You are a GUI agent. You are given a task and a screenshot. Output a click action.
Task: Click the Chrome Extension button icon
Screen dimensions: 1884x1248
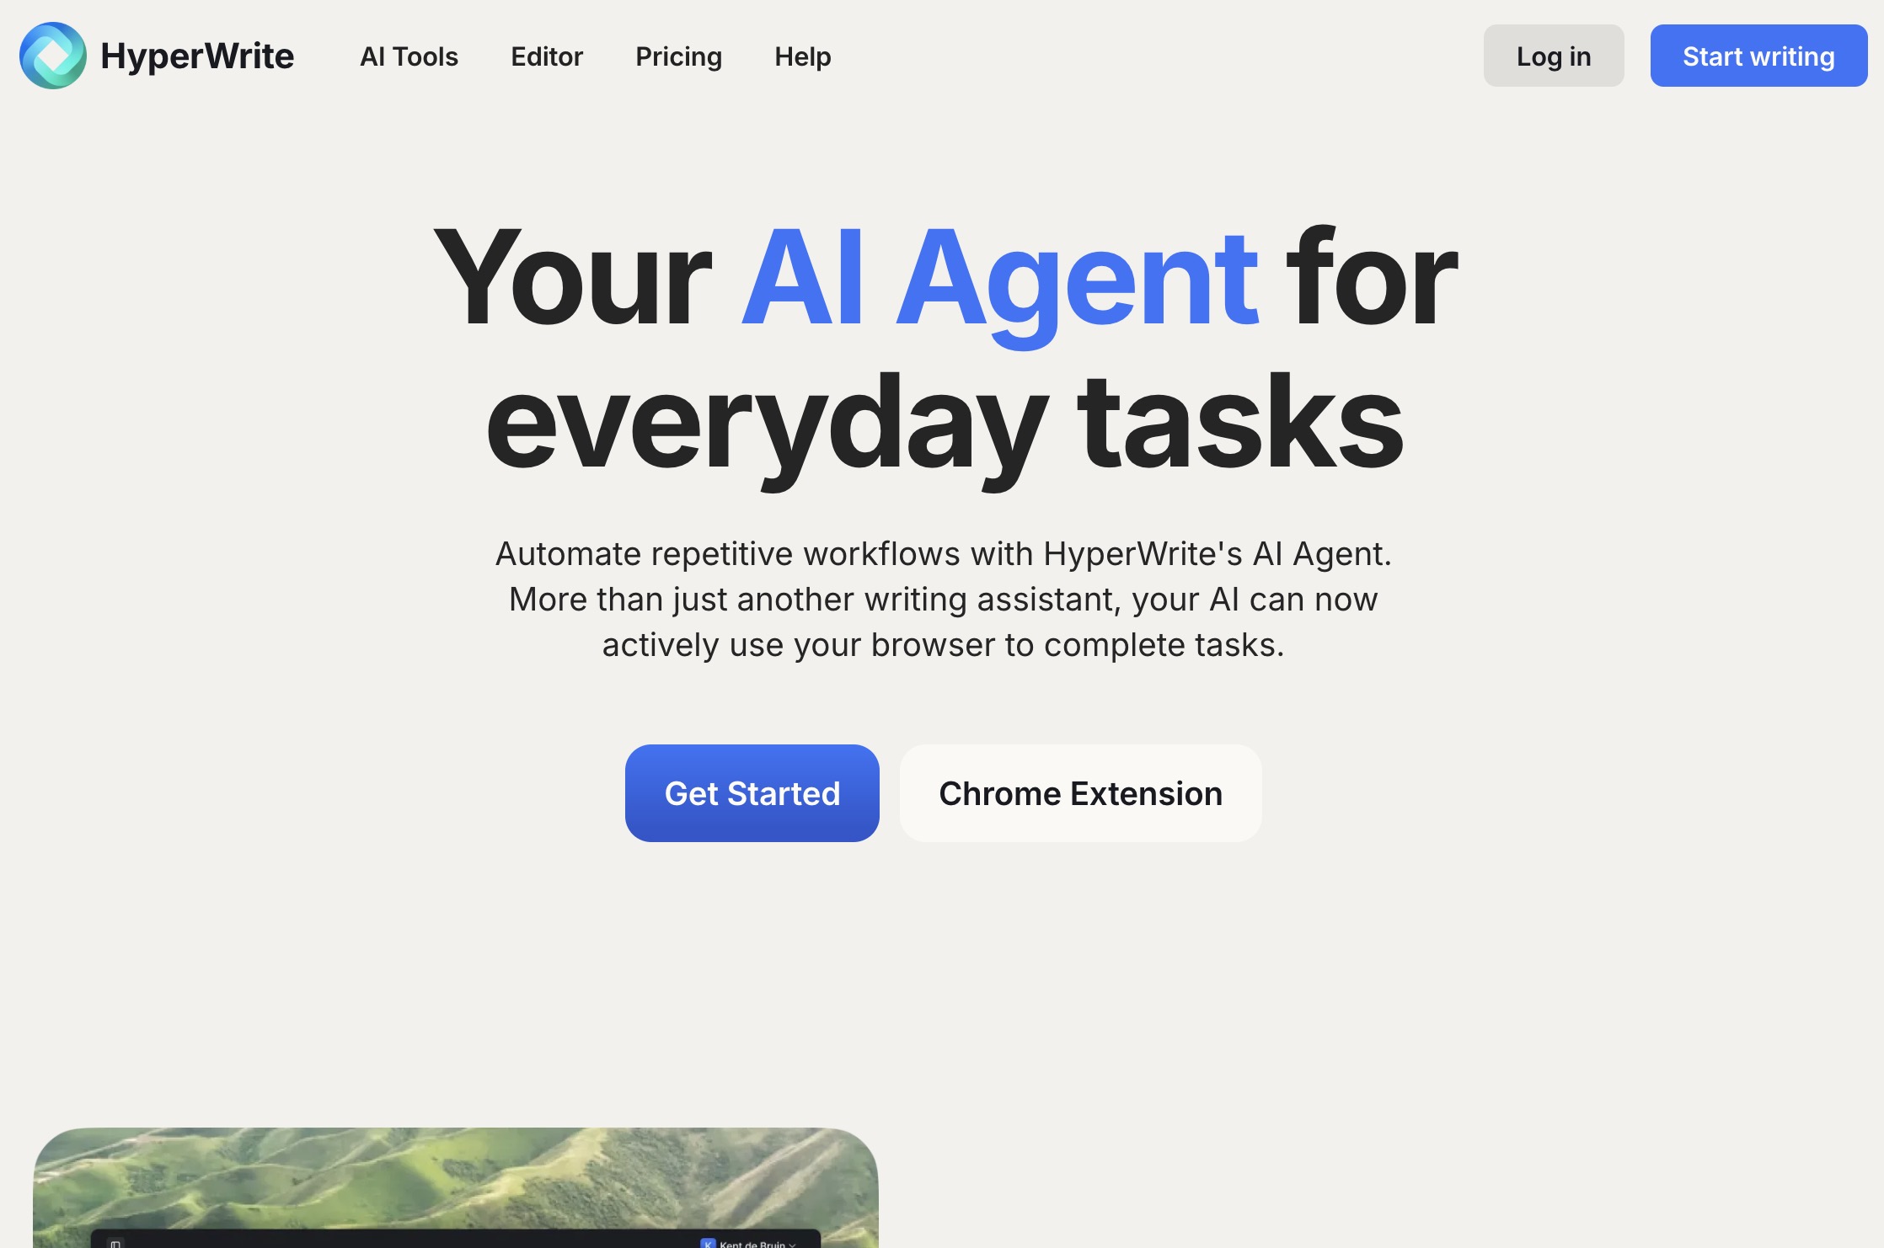pos(1081,792)
